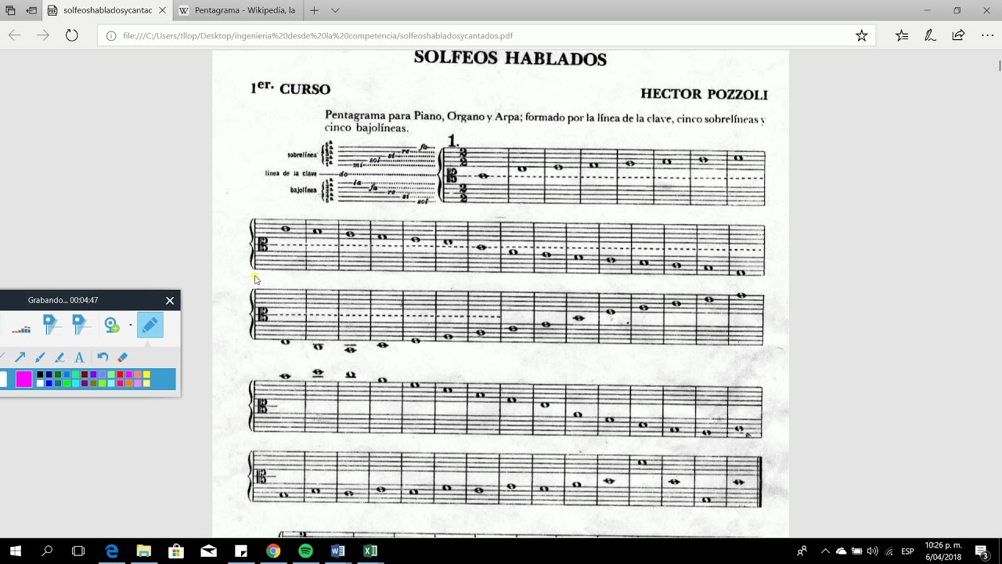The image size is (1002, 564).
Task: Select the eraser tool in recorder
Action: point(122,357)
